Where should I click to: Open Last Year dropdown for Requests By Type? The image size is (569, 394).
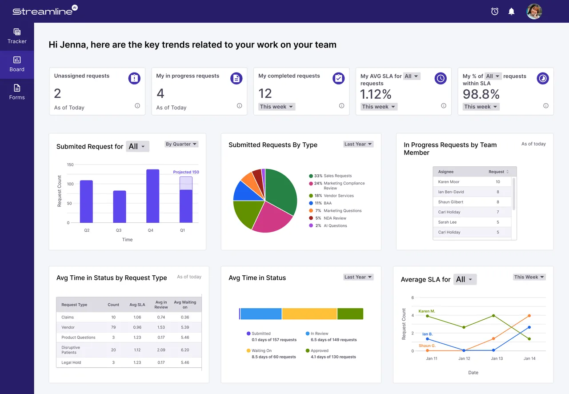[x=358, y=144]
